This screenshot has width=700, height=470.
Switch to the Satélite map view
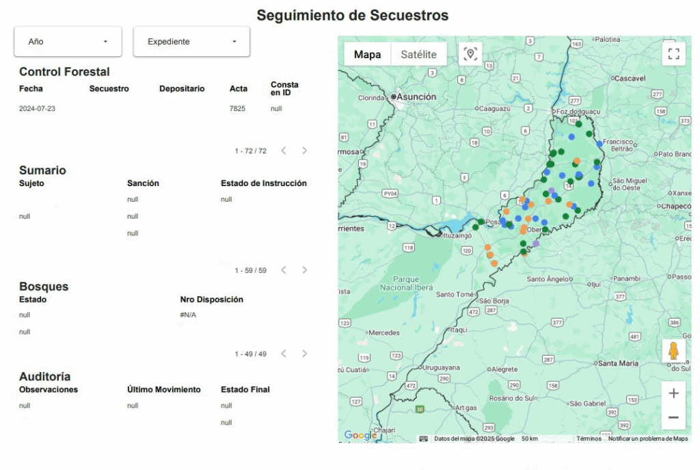click(x=418, y=55)
